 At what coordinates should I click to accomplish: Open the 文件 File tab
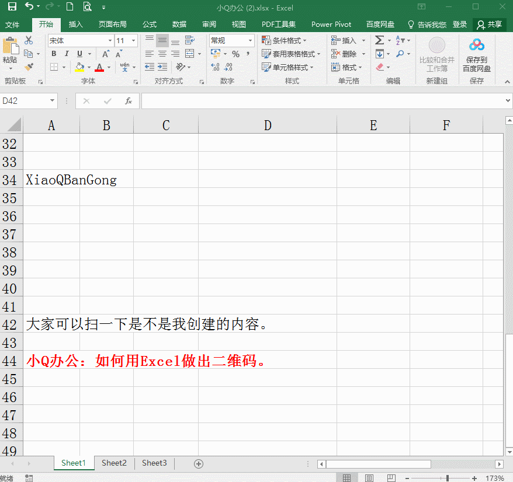coord(12,25)
